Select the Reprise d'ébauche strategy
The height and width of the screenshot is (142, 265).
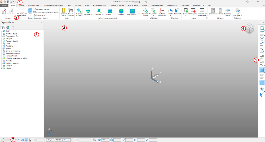tap(99, 12)
